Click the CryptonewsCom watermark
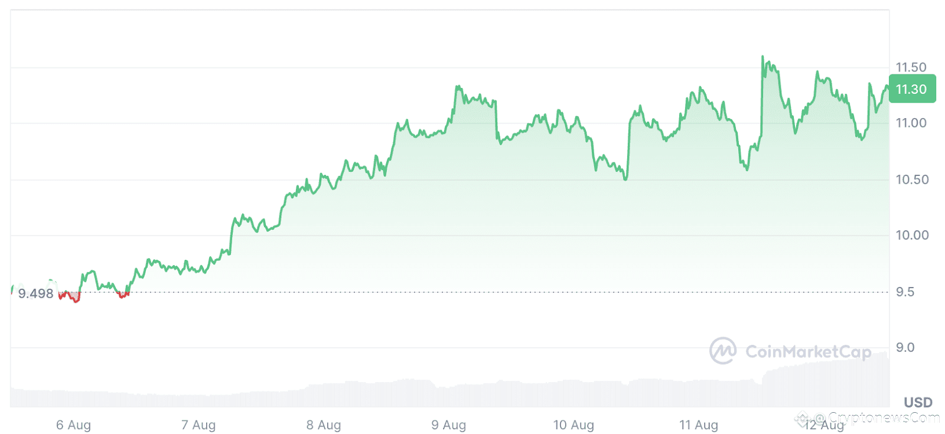 click(867, 419)
